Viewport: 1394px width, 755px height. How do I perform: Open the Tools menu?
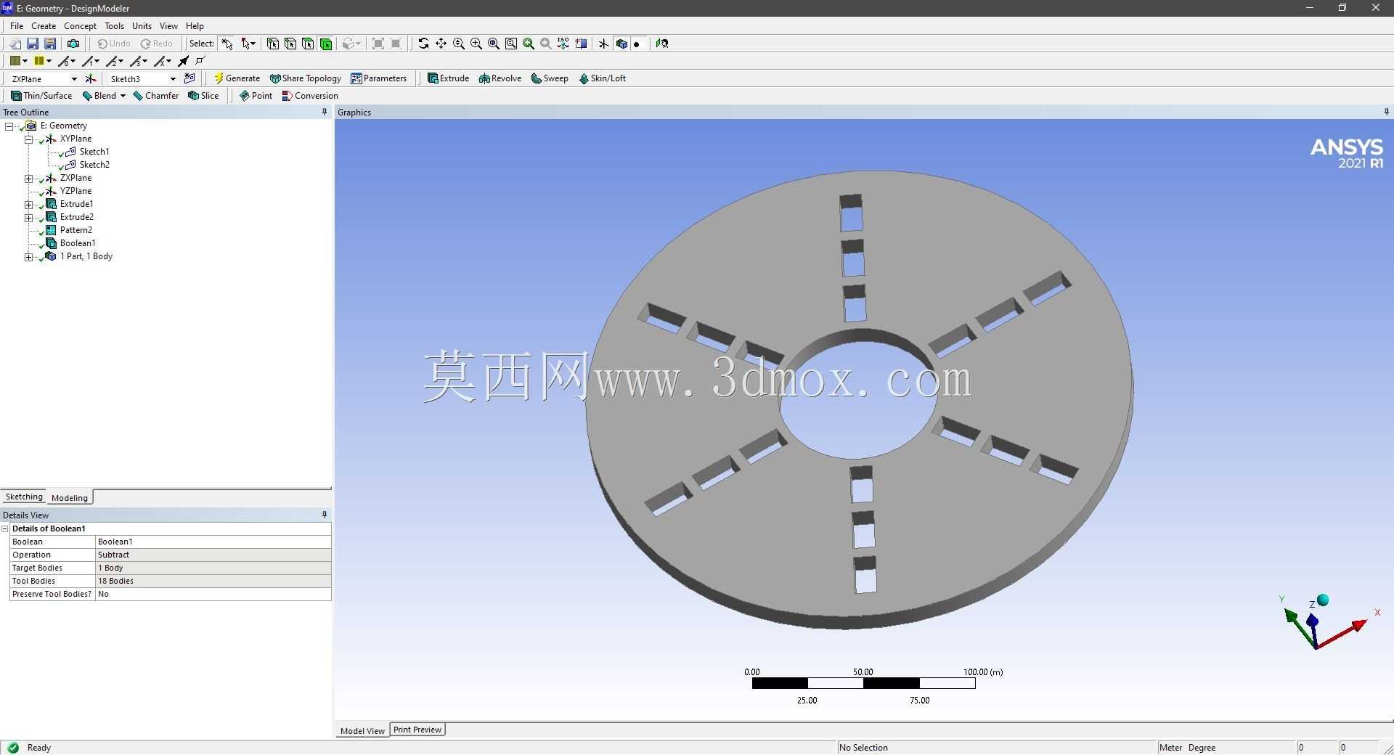114,26
